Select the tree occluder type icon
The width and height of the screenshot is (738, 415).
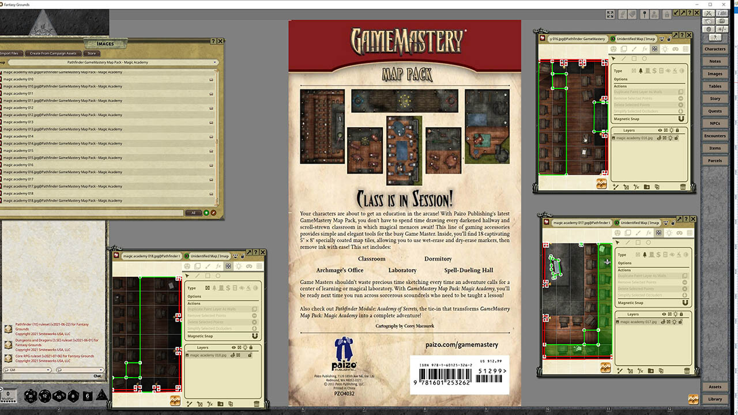click(214, 287)
